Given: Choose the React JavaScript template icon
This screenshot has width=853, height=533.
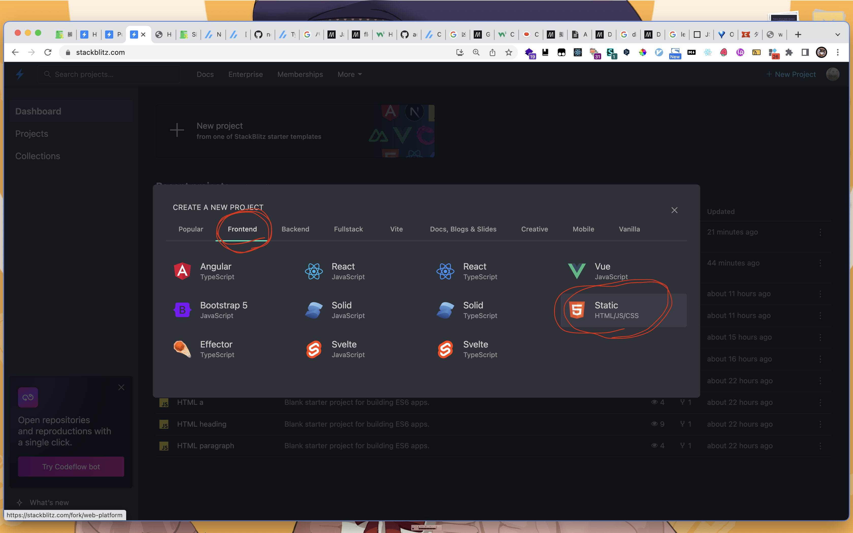Looking at the screenshot, I should (x=314, y=271).
